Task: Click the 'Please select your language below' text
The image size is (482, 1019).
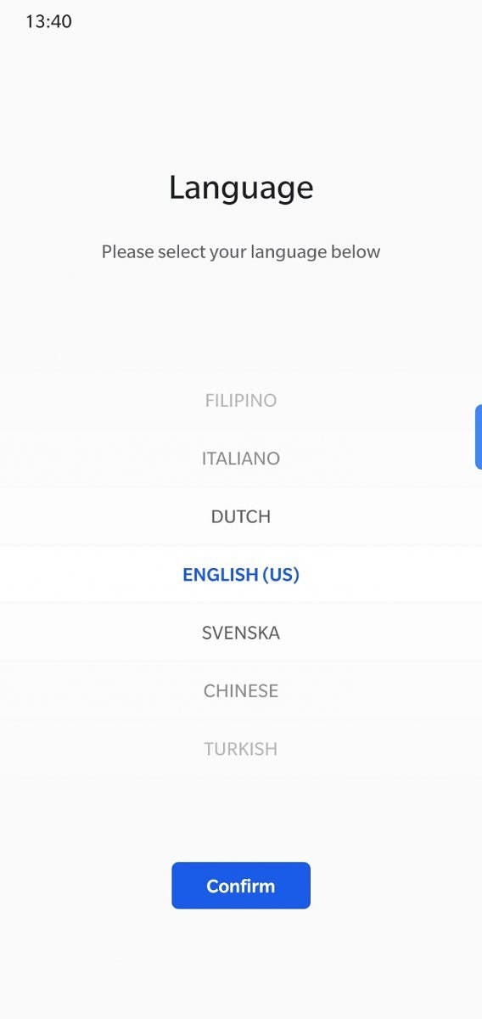Action: pyautogui.click(x=241, y=252)
